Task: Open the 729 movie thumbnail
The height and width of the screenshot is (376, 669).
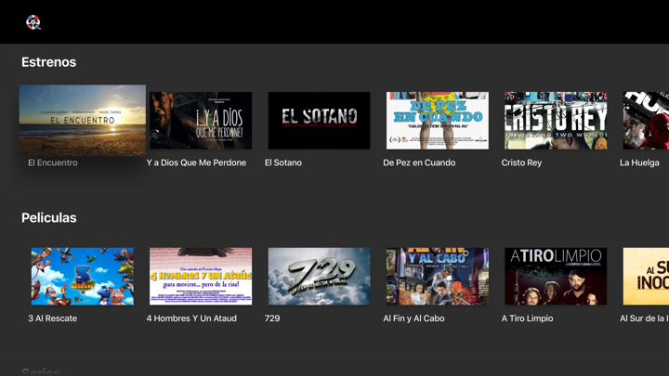Action: [319, 277]
